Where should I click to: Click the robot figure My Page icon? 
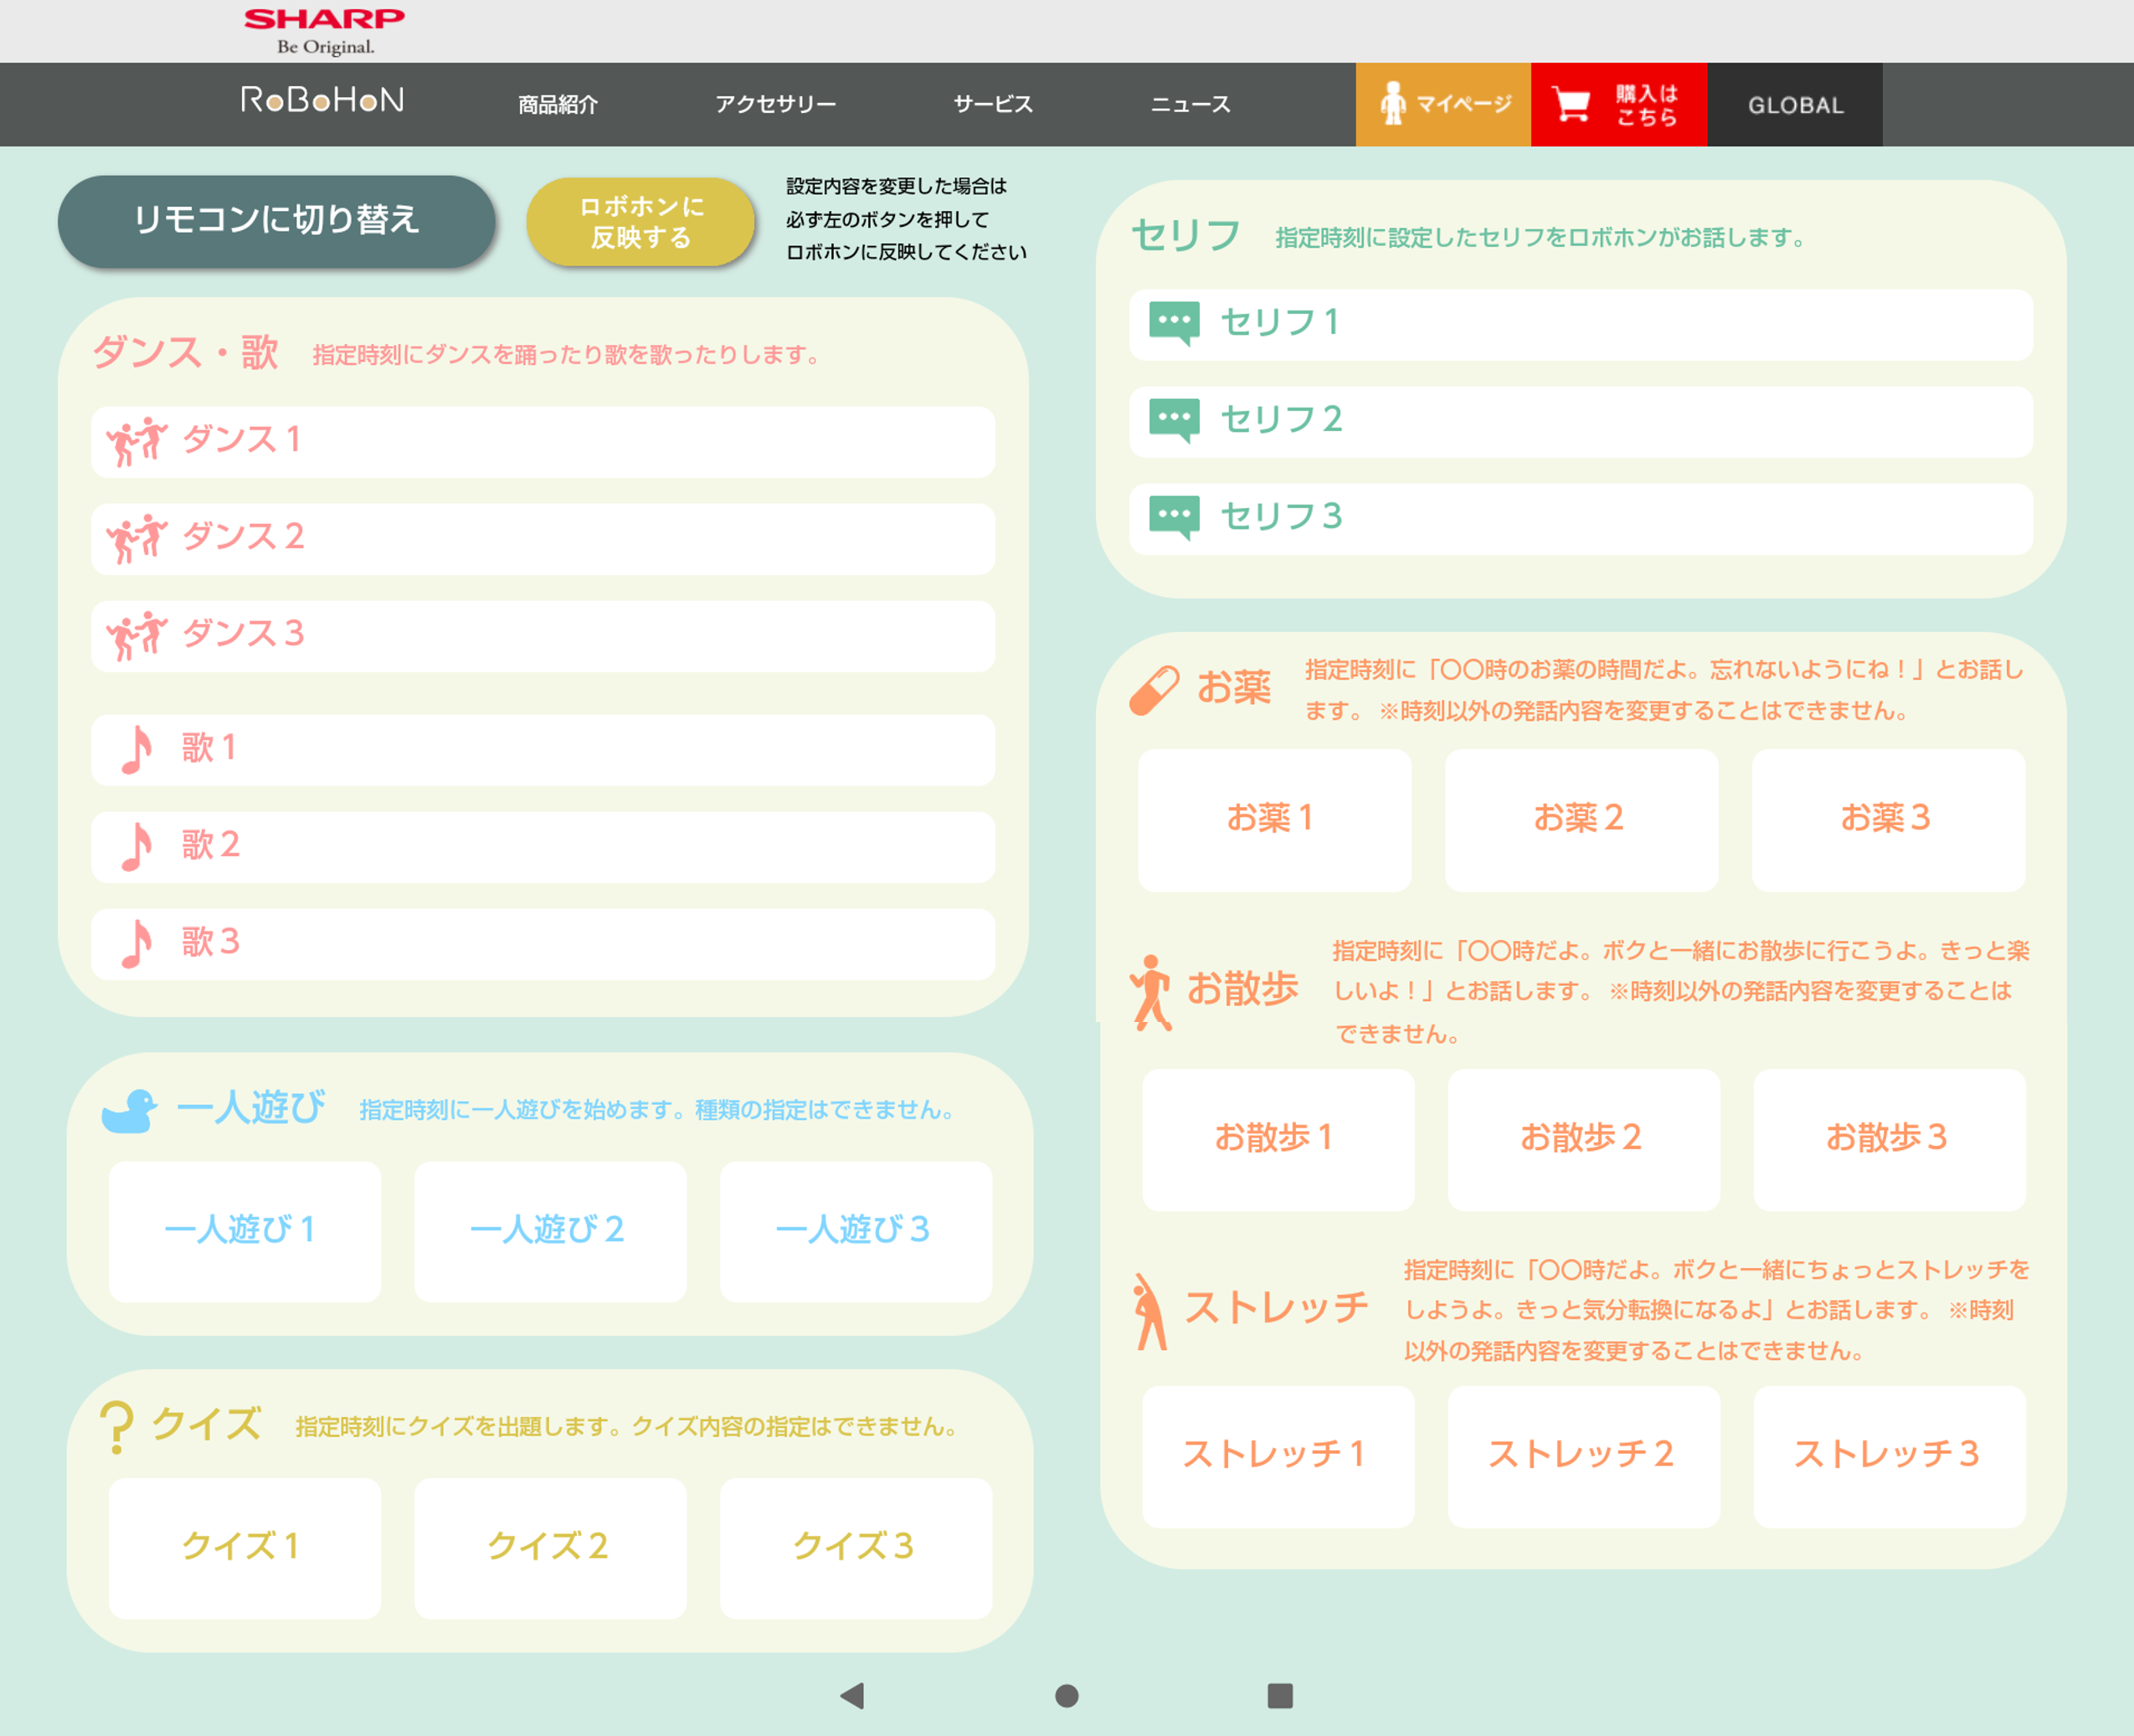[x=1392, y=104]
